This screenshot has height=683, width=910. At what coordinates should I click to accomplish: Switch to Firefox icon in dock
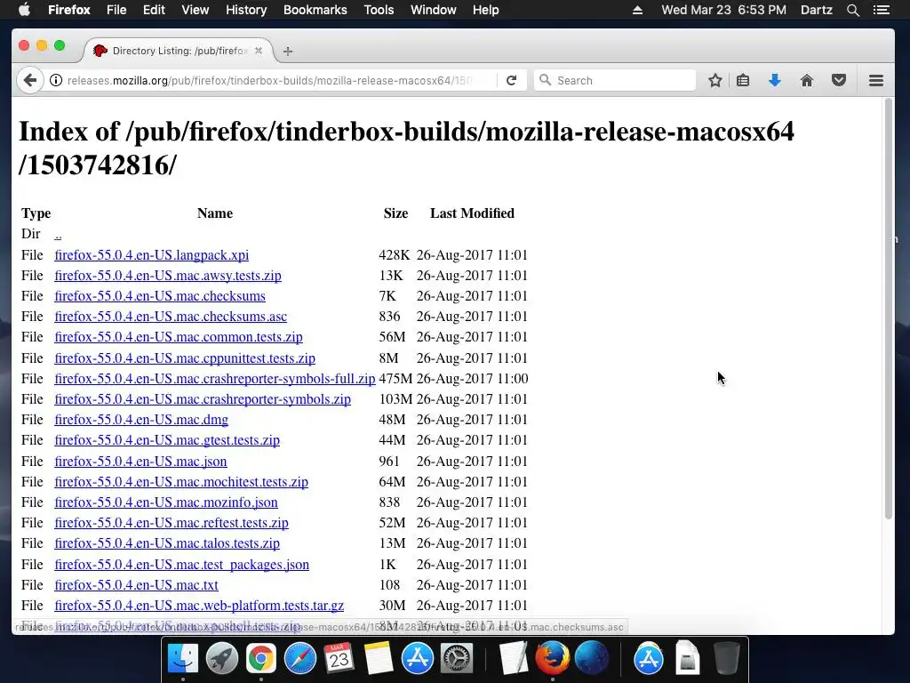(x=552, y=658)
